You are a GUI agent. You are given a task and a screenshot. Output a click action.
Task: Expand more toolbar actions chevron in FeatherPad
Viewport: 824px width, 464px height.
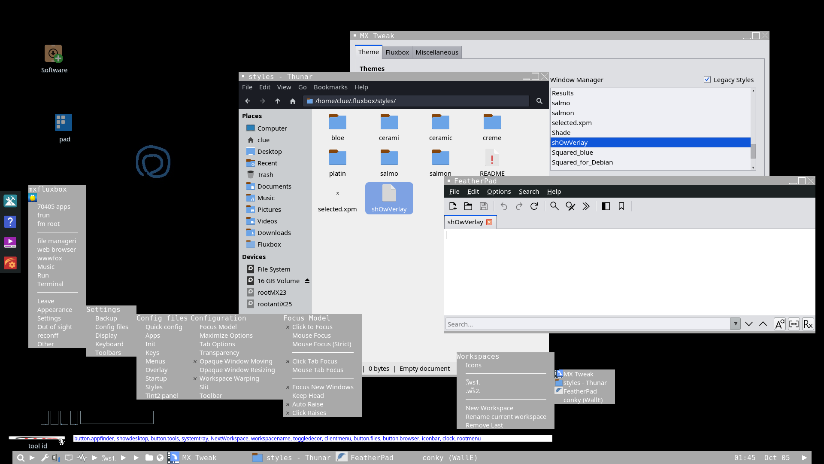coord(586,207)
